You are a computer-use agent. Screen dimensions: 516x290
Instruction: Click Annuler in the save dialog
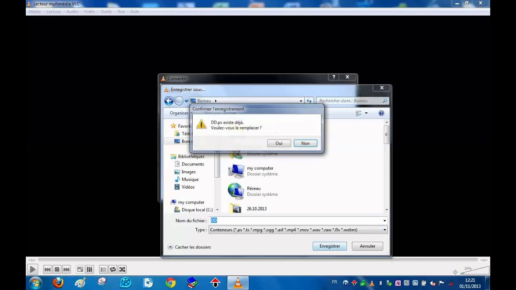(367, 246)
